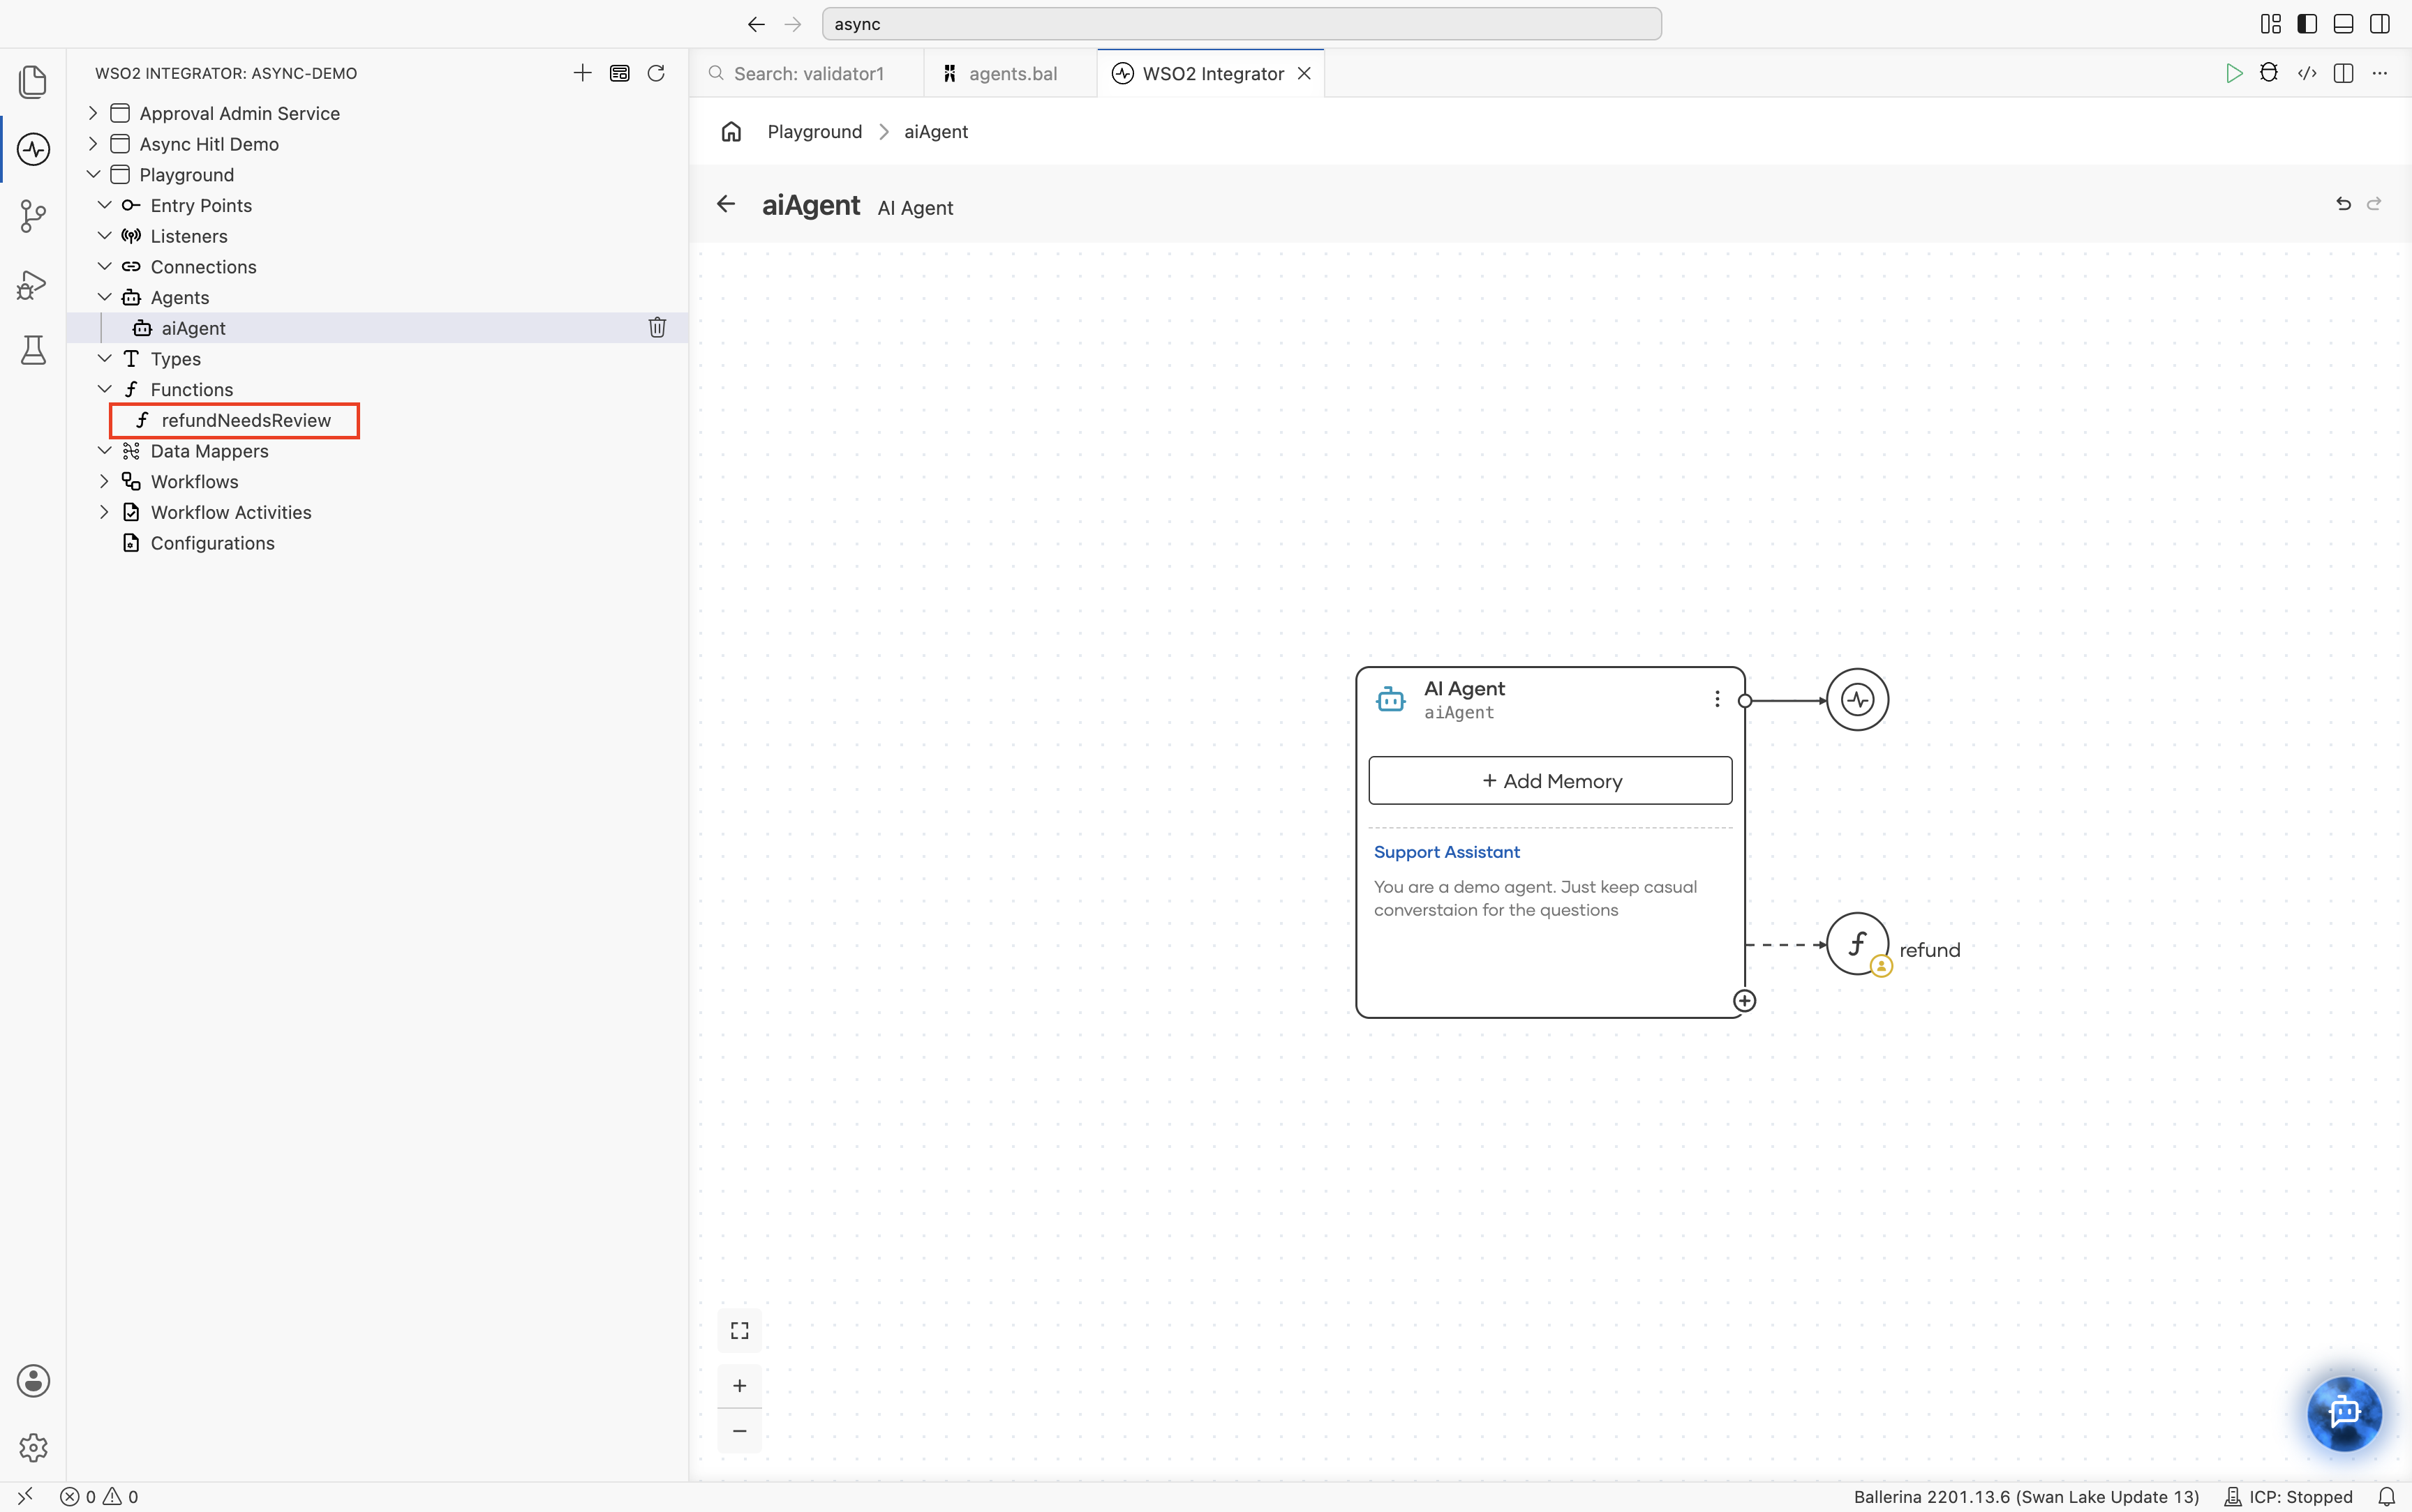Click the errors and warnings status indicator

pos(99,1497)
